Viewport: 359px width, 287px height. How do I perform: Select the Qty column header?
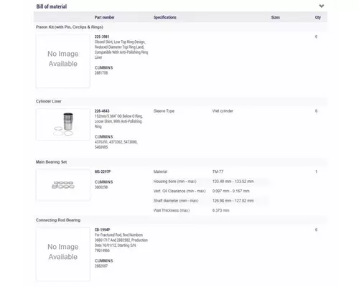[318, 17]
